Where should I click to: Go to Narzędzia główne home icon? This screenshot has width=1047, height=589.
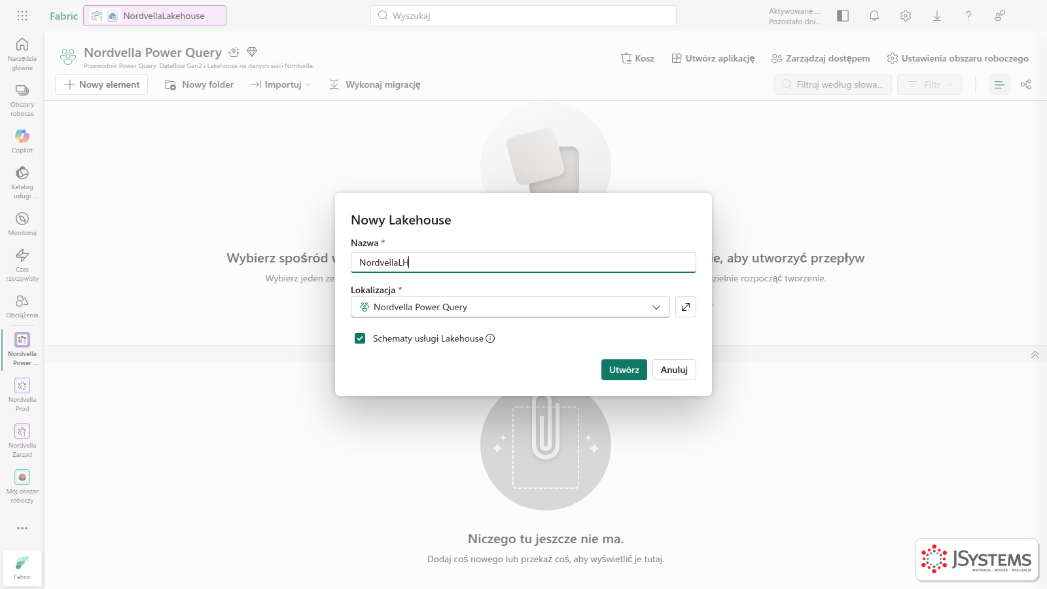coord(22,54)
